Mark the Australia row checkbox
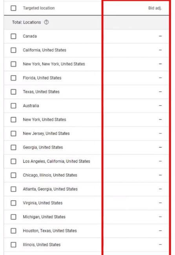 click(x=13, y=106)
